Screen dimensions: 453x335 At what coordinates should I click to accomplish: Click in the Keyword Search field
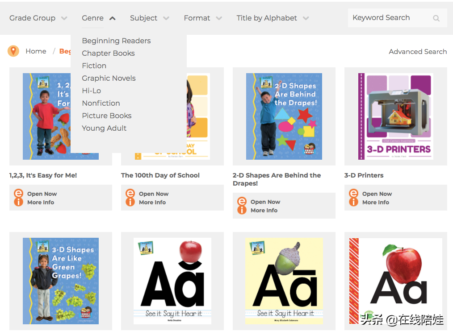tap(397, 18)
